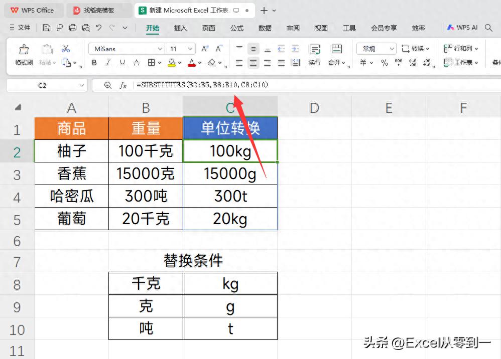Image resolution: width=501 pixels, height=359 pixels.
Task: Click the eraser Clear icon
Action: (211, 63)
